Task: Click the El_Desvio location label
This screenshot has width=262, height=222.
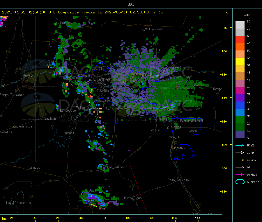Action: [x=68, y=111]
